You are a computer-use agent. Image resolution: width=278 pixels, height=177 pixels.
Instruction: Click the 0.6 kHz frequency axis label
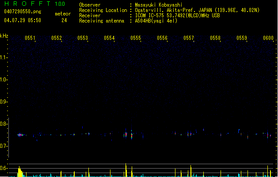(4, 168)
